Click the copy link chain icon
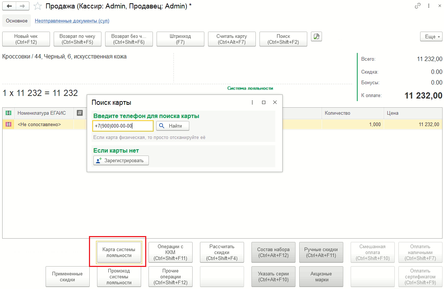The width and height of the screenshot is (444, 289). 418,6
